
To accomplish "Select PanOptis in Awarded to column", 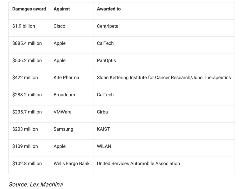I will 106,60.
